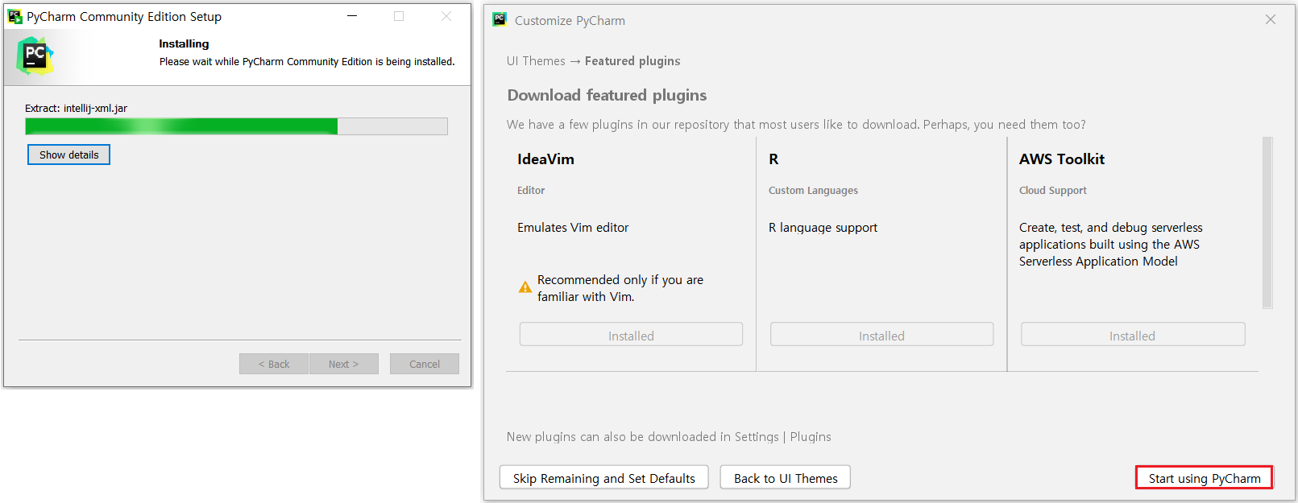
Task: Click AWS Toolkit serverless description text
Action: (x=1110, y=245)
